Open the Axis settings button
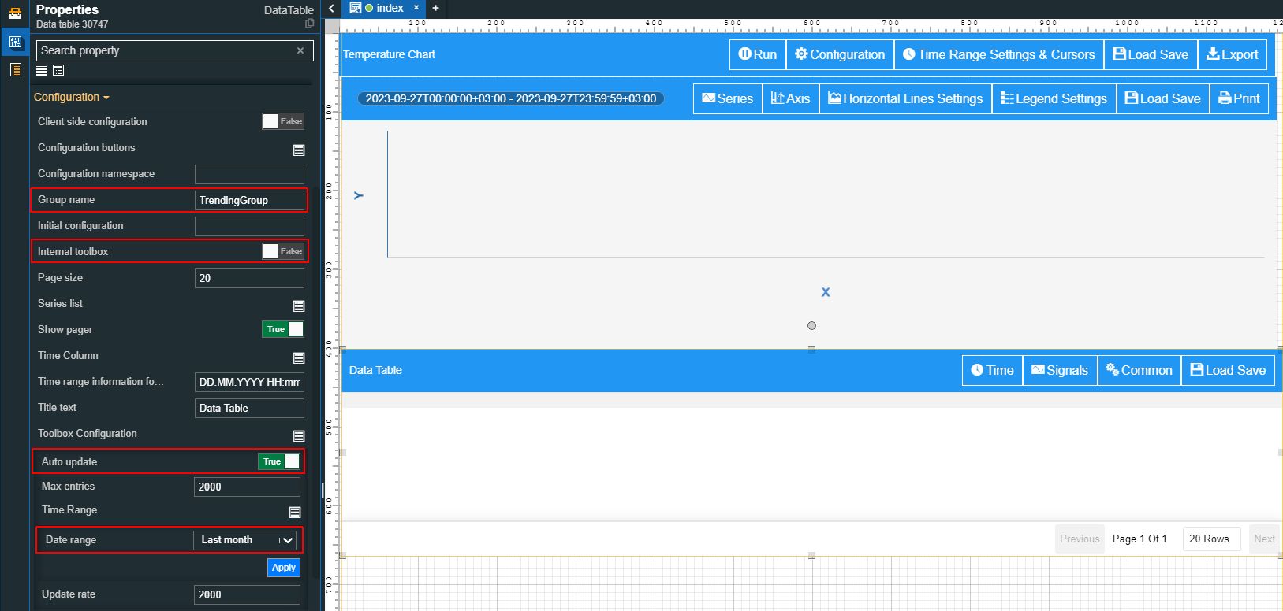 [x=790, y=98]
